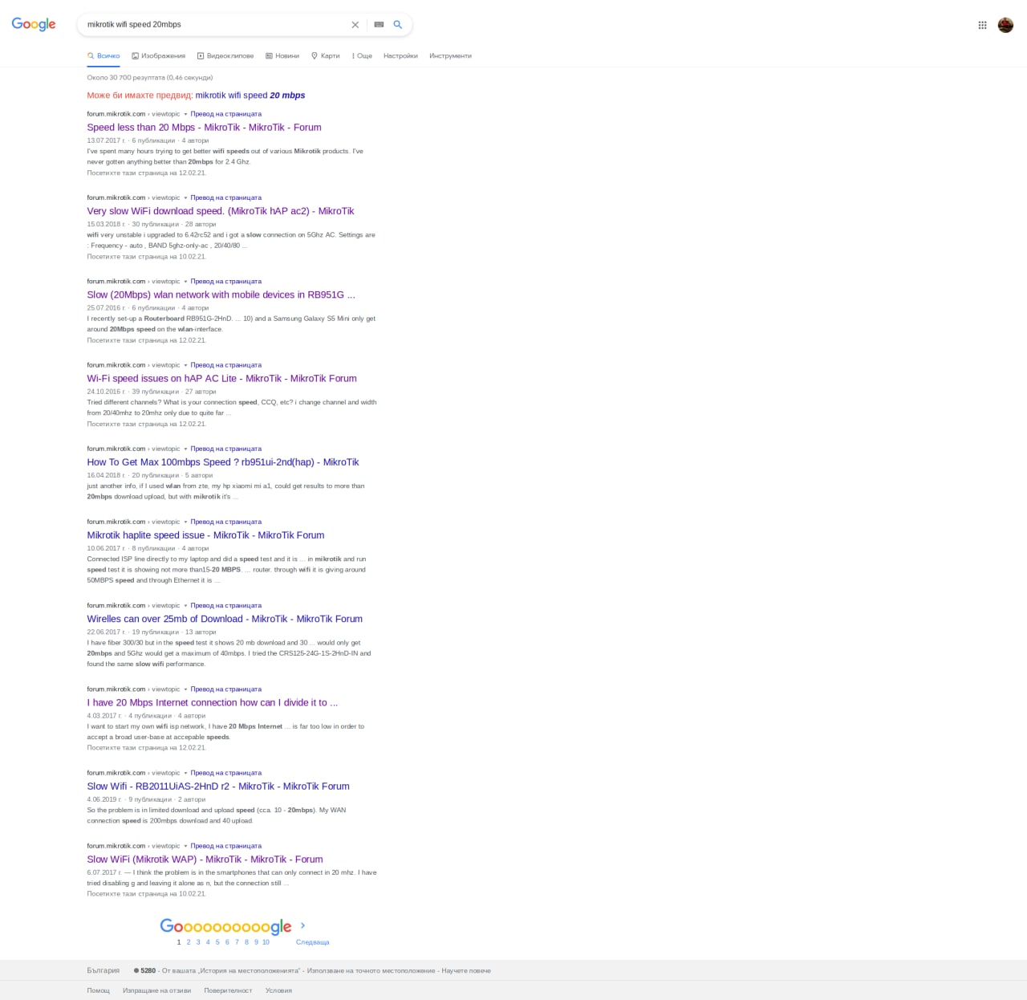Open result Very slow WiFi download speed
This screenshot has height=1000, width=1027.
(221, 211)
